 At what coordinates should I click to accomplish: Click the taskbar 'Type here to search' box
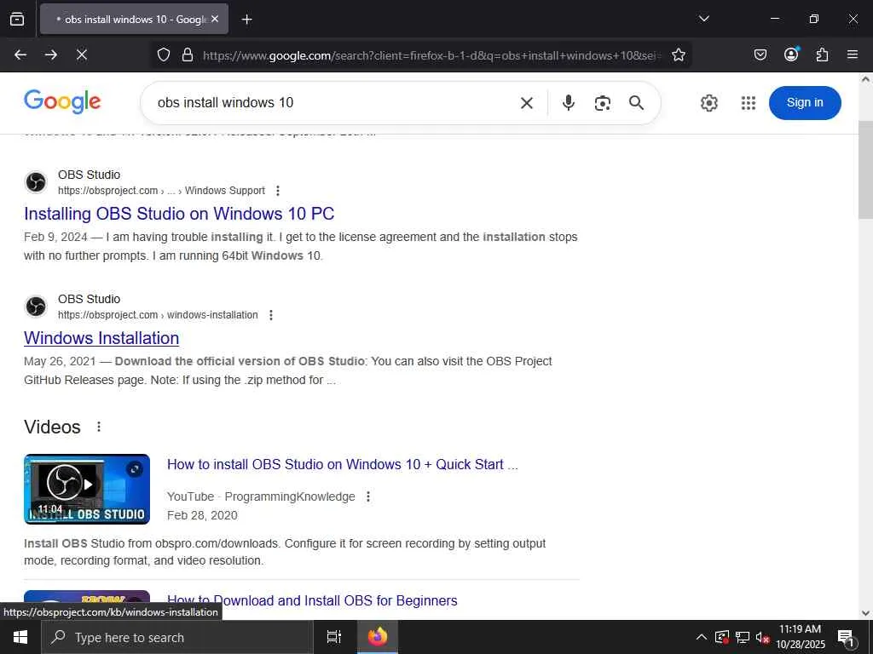[177, 637]
